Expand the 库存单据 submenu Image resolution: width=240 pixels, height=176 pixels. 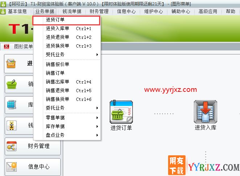(67, 126)
